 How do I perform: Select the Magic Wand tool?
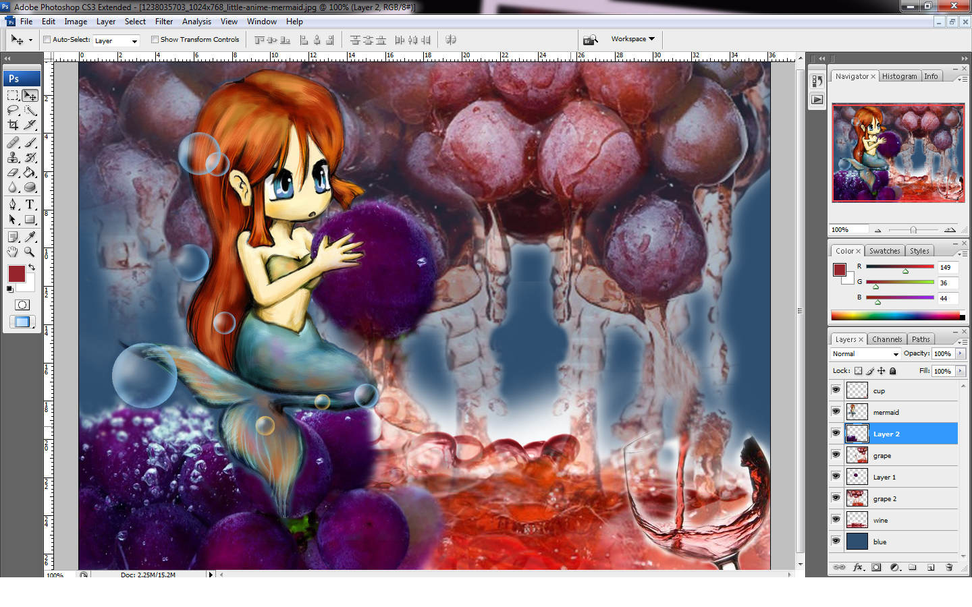pyautogui.click(x=30, y=110)
